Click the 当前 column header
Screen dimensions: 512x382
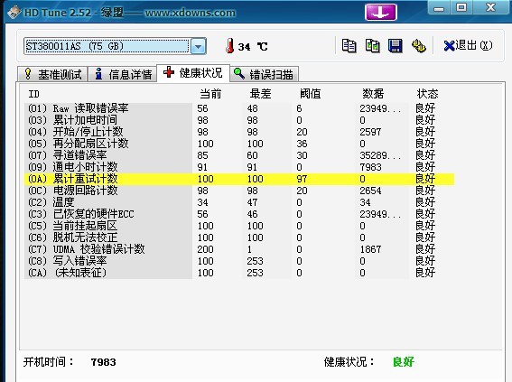210,94
